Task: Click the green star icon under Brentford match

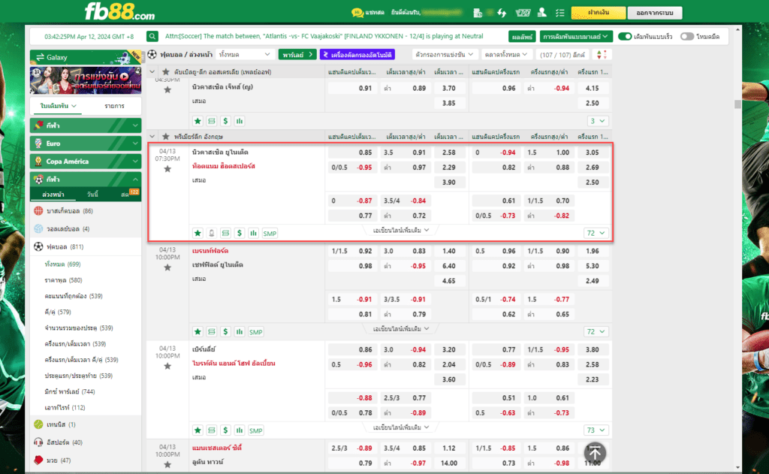Action: (198, 332)
